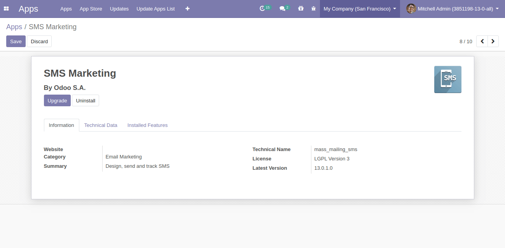505x248 pixels.
Task: Switch to the Installed Features tab
Action: point(147,125)
